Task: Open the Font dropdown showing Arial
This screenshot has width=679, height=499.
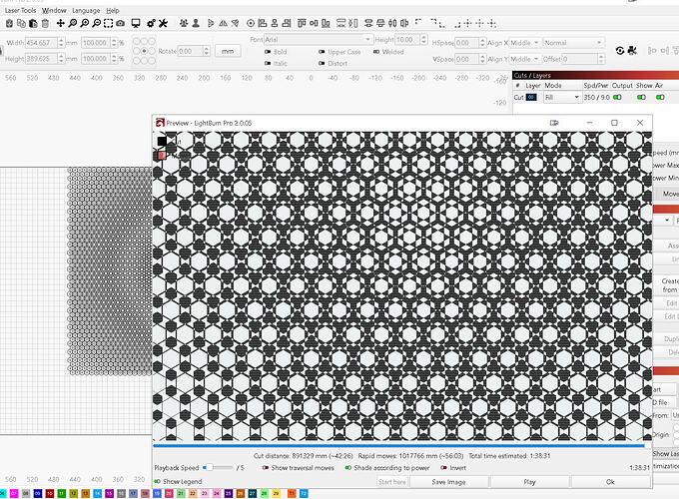Action: point(319,39)
